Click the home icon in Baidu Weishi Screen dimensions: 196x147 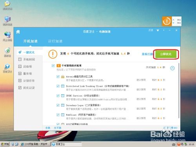click(x=18, y=32)
